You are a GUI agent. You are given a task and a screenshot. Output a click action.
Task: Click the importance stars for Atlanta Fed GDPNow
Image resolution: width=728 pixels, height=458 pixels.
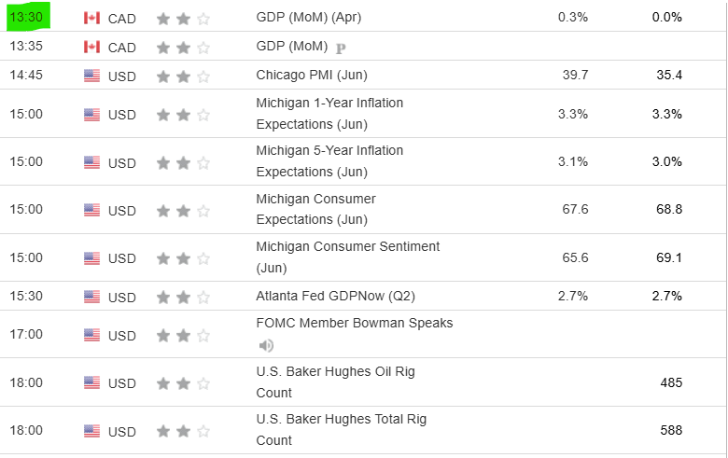tap(183, 297)
